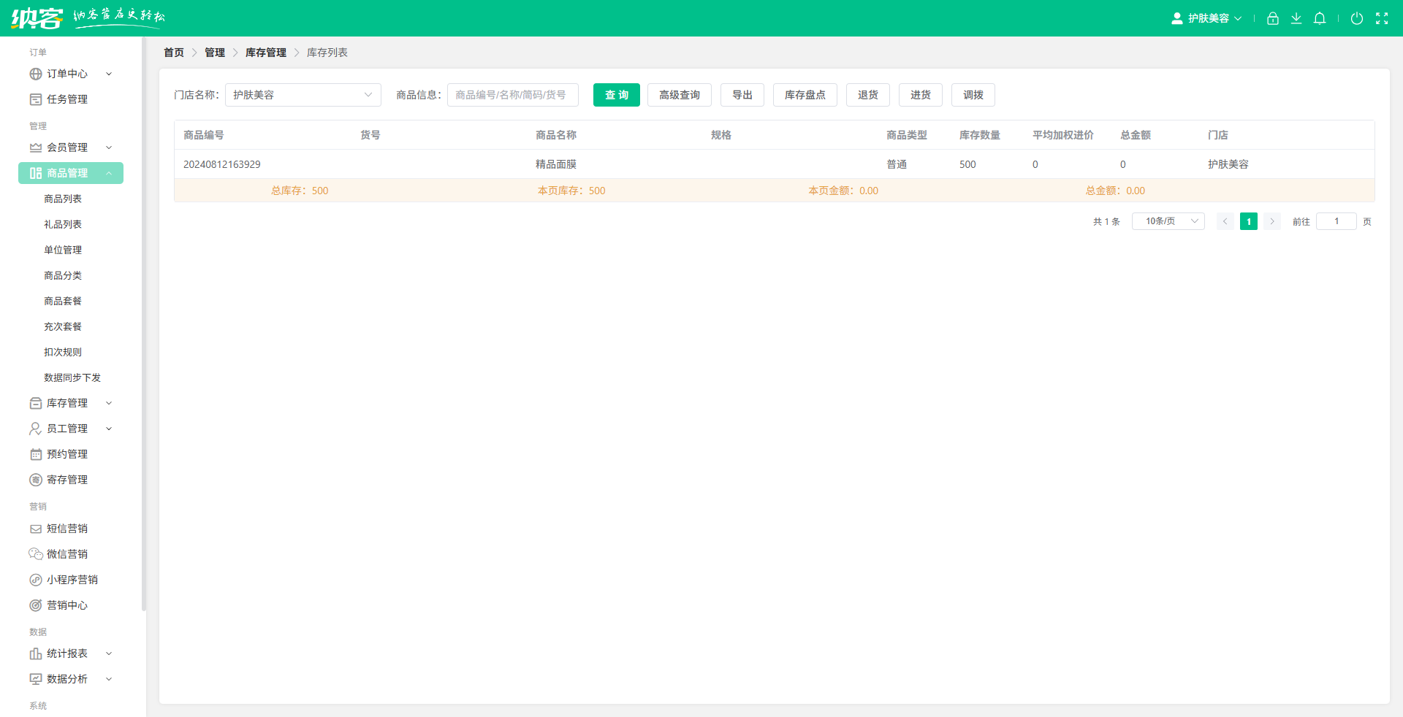This screenshot has height=717, width=1403.
Task: Click the 查询 search button
Action: (x=616, y=94)
